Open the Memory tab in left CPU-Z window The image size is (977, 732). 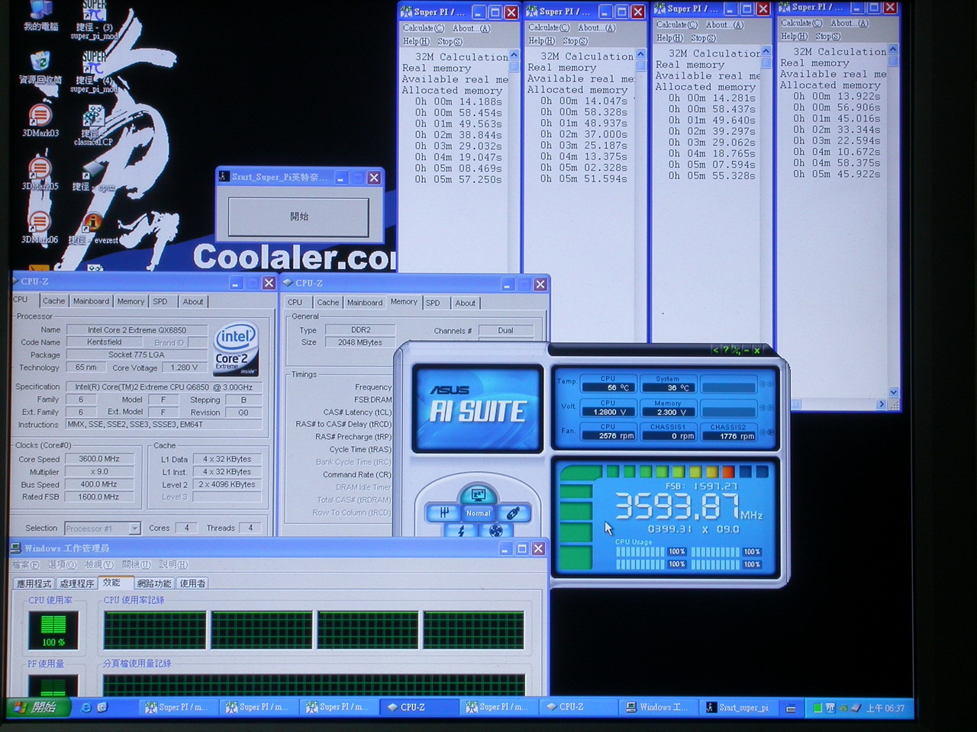pyautogui.click(x=131, y=301)
